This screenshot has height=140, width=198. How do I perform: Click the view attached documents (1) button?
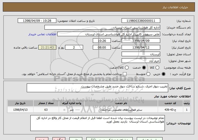point(110,139)
